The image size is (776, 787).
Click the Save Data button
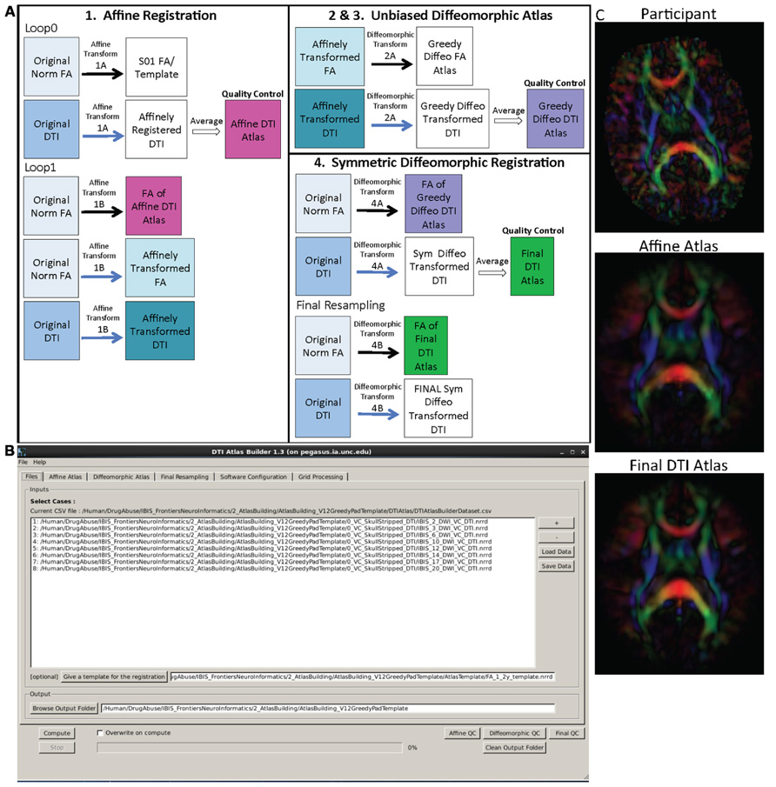(556, 566)
